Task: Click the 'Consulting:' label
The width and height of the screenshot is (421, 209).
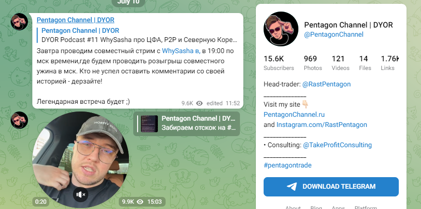Action: coord(284,145)
